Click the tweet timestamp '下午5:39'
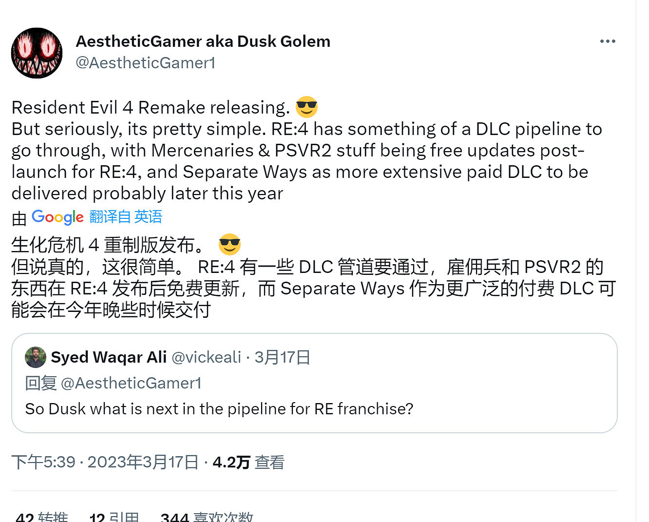Viewport: 649px width, 522px height. (41, 462)
